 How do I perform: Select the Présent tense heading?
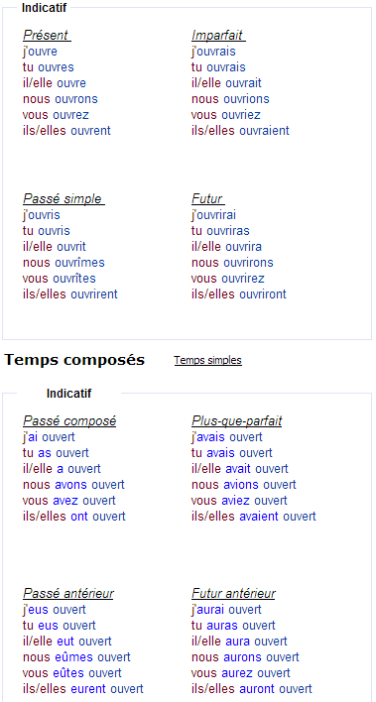47,35
